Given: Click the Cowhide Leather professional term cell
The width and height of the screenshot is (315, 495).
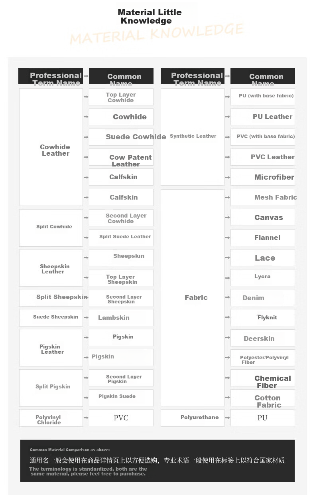Looking at the screenshot, I should click(51, 147).
